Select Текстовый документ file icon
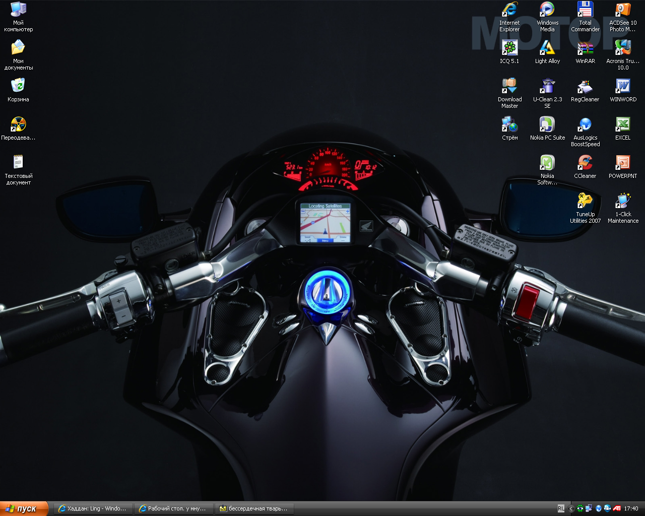645x516 pixels. point(18,163)
